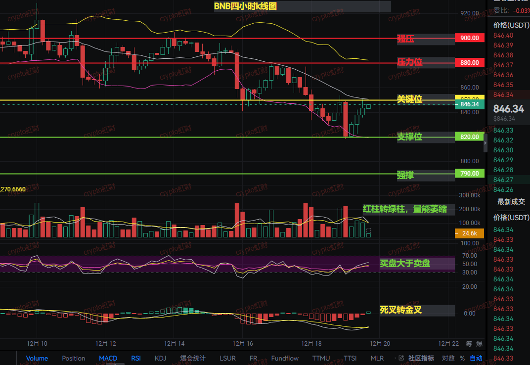Screen dimensions: 530x365
Task: Select the 880.00 压力位 price label
Action: click(x=470, y=63)
